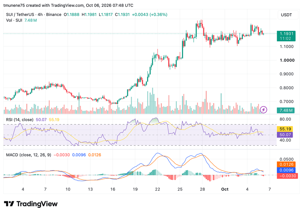Click the 80.00 RSI axis label
The width and height of the screenshot is (303, 214).
coord(285,119)
